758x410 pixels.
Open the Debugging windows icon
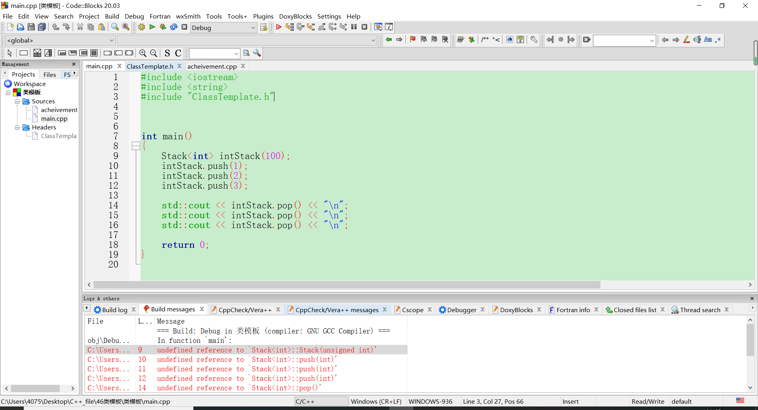click(x=378, y=27)
